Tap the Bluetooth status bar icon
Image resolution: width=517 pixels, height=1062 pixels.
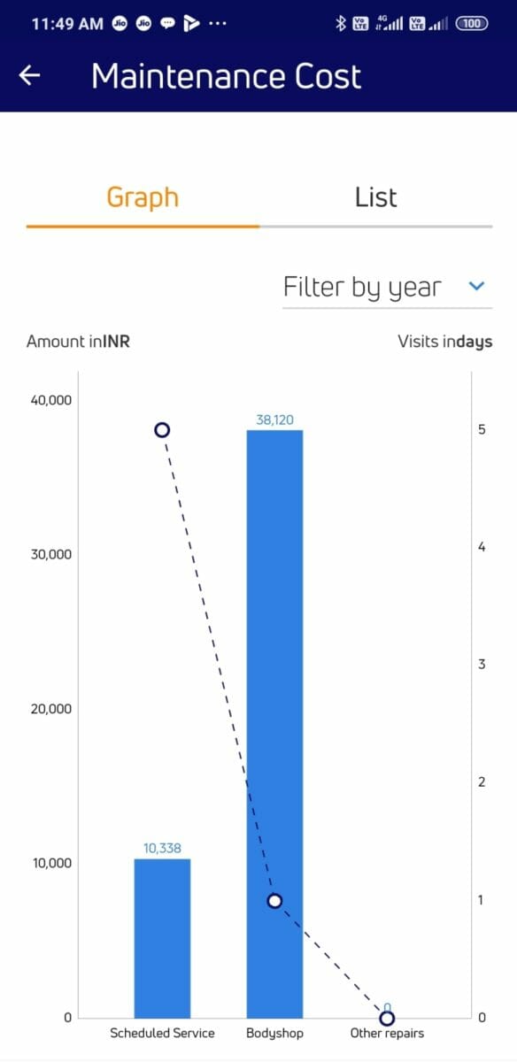point(340,24)
